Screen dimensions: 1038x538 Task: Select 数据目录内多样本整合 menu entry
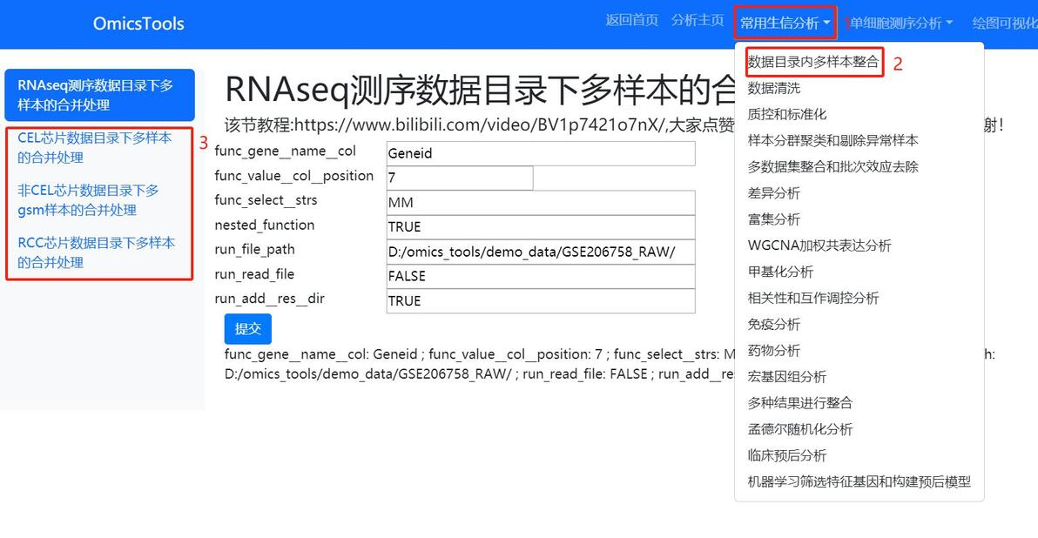tap(813, 62)
